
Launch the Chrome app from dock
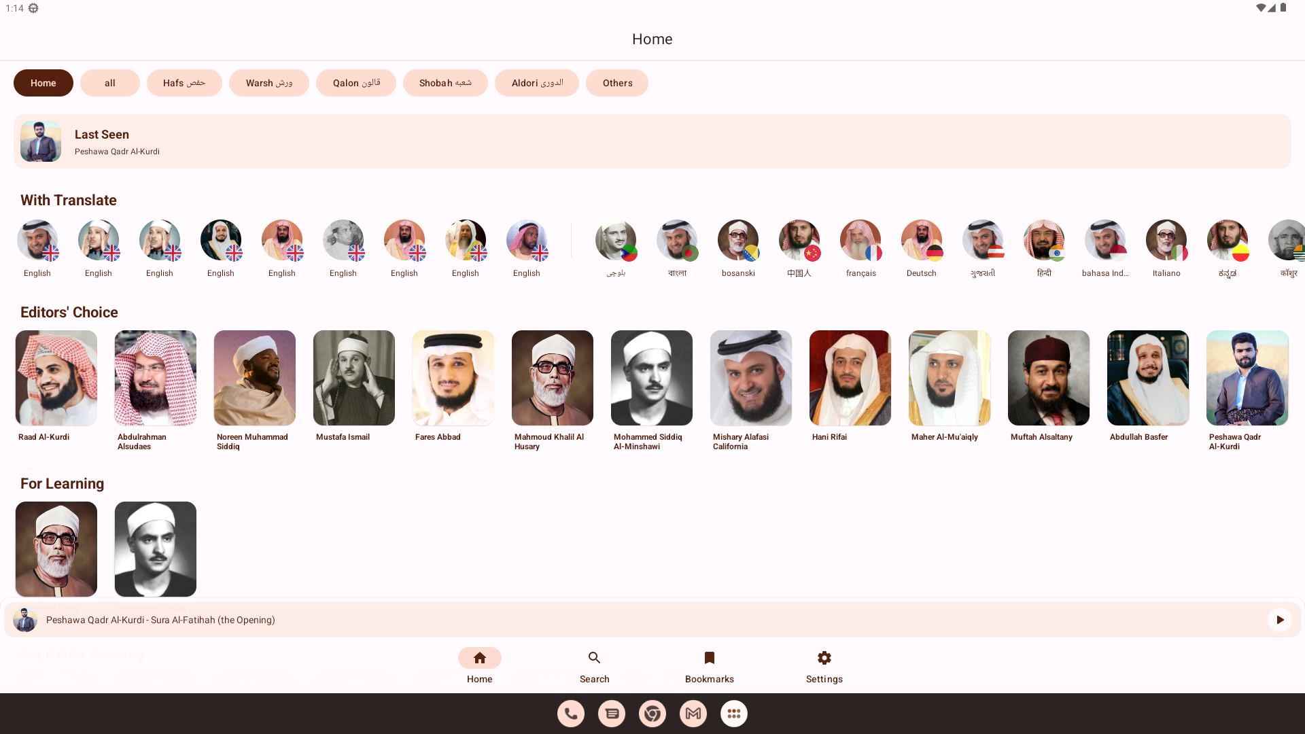tap(652, 714)
